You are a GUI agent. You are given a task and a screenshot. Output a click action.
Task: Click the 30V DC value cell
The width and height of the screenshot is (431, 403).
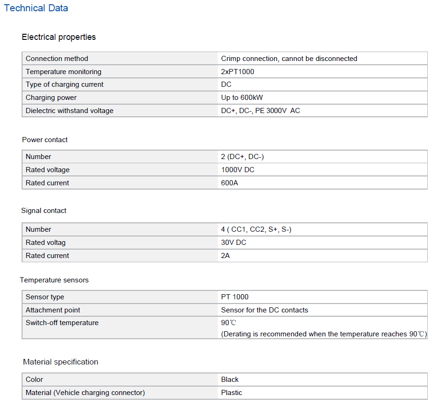point(233,243)
